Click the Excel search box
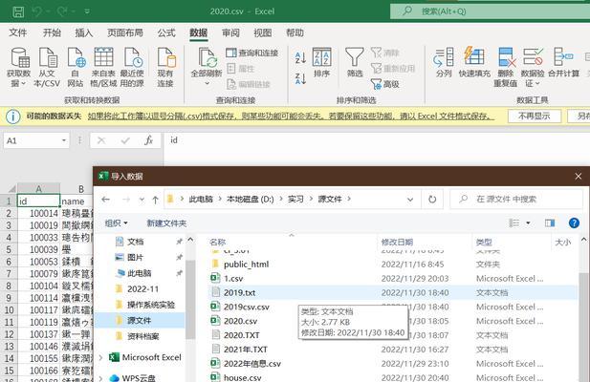590x382 pixels. point(490,11)
